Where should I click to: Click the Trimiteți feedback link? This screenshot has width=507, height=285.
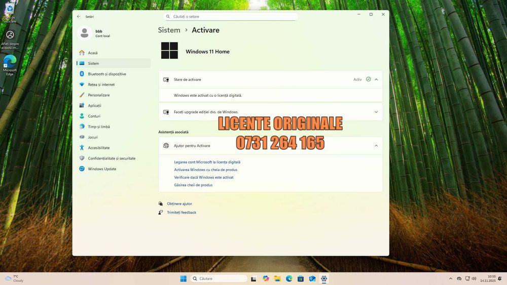coord(182,213)
